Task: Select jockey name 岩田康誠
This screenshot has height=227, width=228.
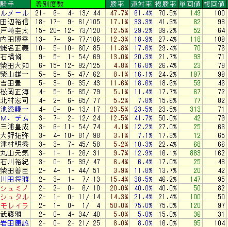Action: pyautogui.click(x=14, y=223)
